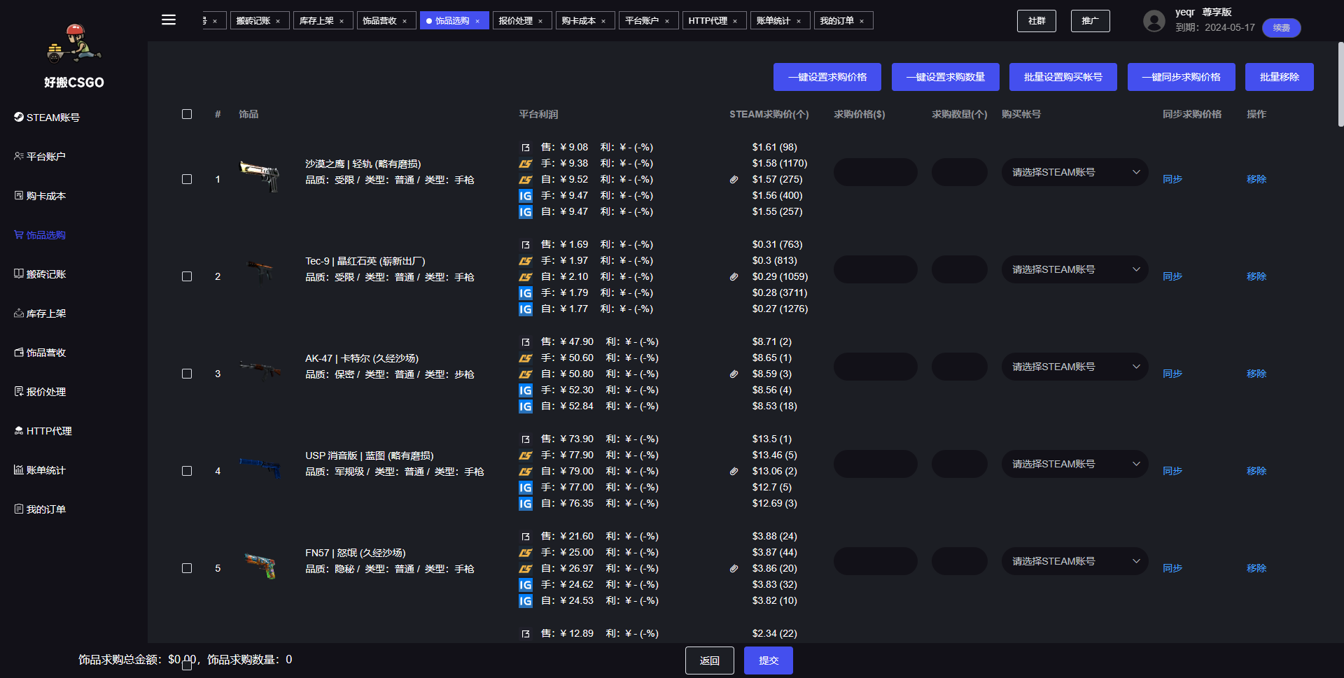Go to 平台账户 in sidebar
Viewport: 1344px width, 678px height.
click(40, 157)
